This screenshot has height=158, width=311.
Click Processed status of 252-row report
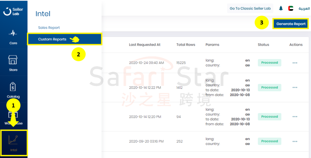coord(269,141)
